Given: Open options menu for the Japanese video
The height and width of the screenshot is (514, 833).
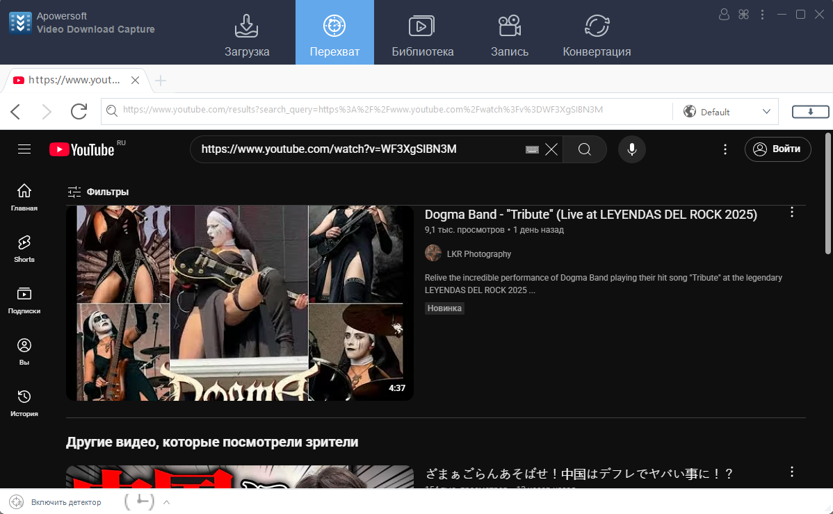Looking at the screenshot, I should 791,472.
